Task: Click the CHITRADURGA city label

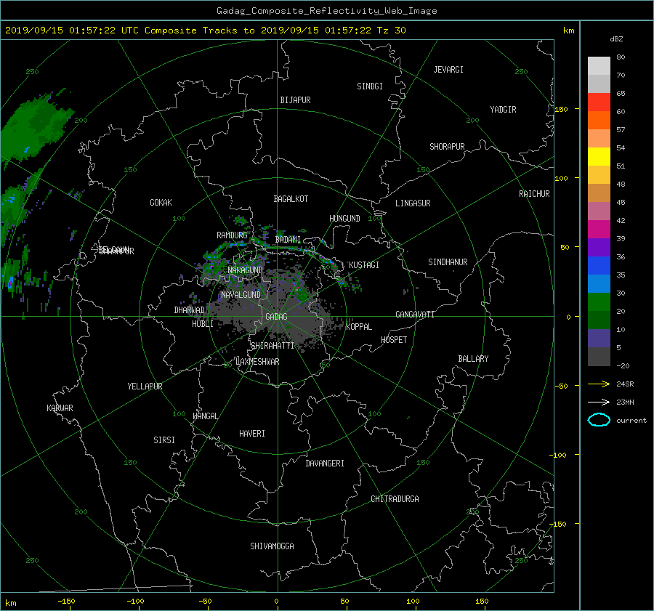Action: click(x=395, y=499)
